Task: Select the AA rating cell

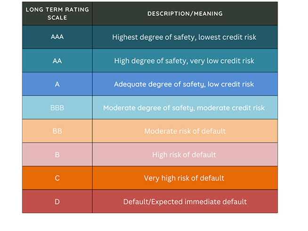Action: tap(57, 60)
